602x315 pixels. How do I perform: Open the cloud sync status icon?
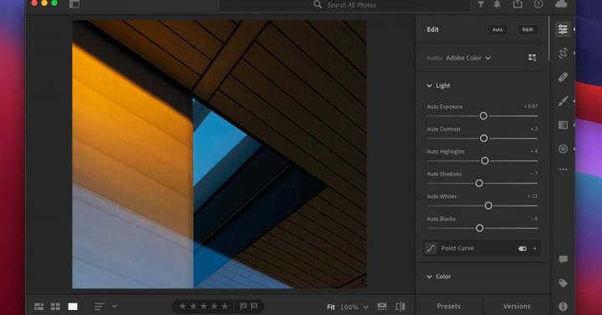point(561,4)
